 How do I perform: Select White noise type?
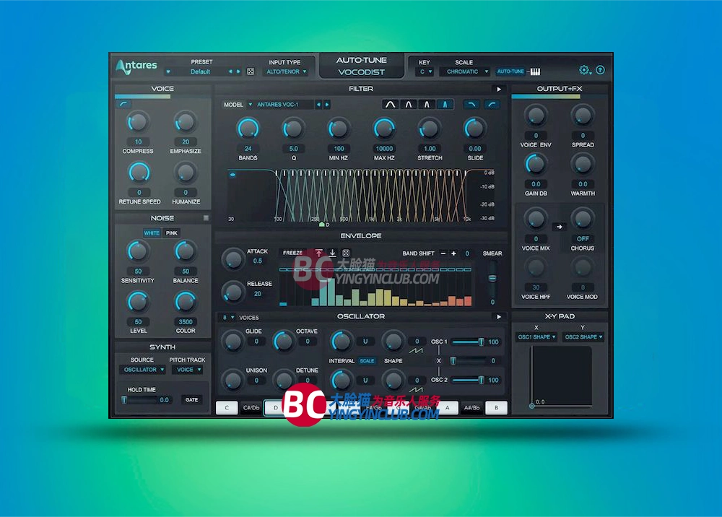tap(152, 233)
